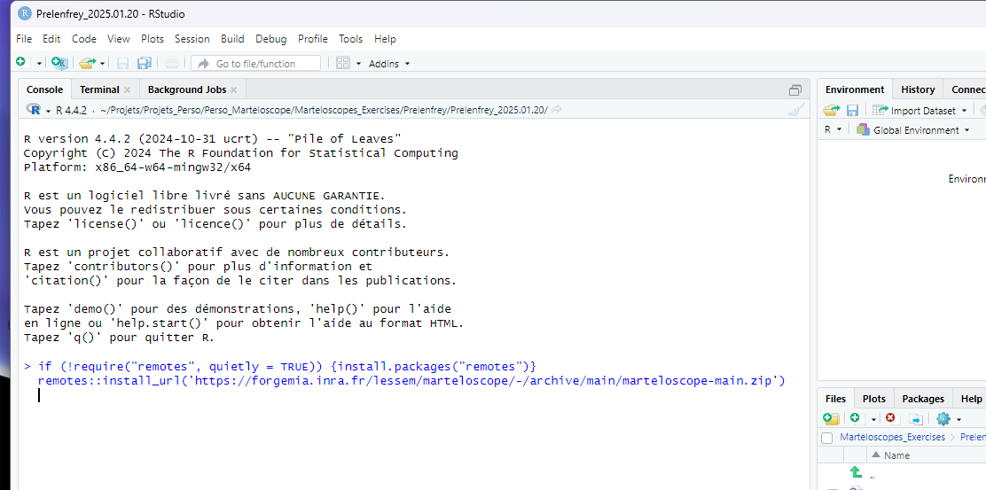986x490 pixels.
Task: Close the Terminal tab
Action: pos(127,89)
